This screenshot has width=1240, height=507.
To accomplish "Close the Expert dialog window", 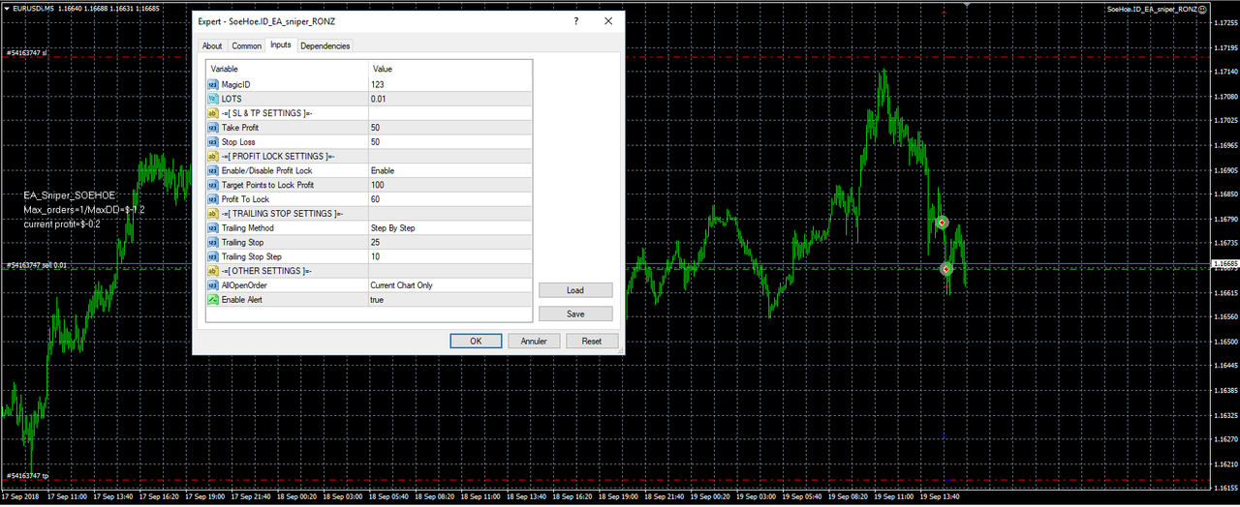I will click(x=607, y=20).
